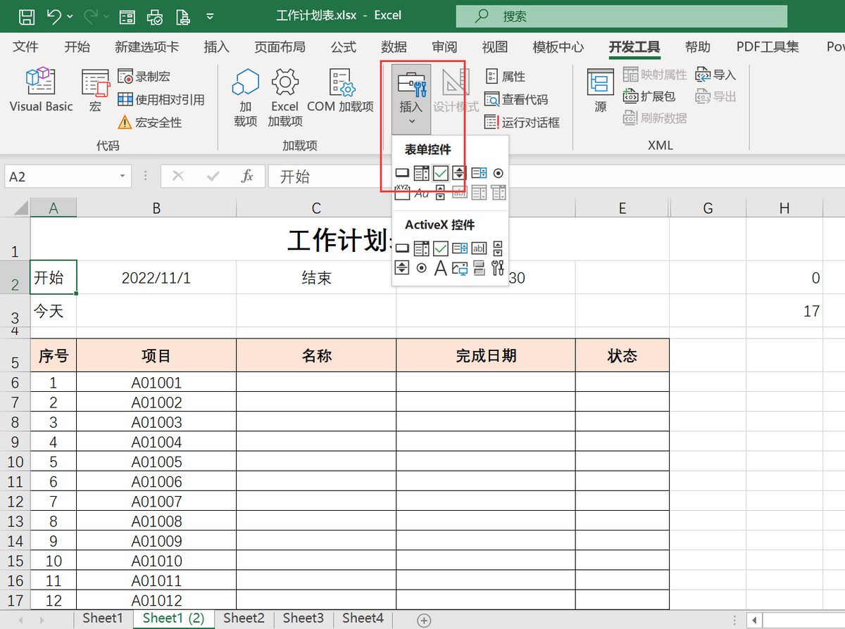845x629 pixels.
Task: Insert an ActiveX Command Button
Action: 402,248
